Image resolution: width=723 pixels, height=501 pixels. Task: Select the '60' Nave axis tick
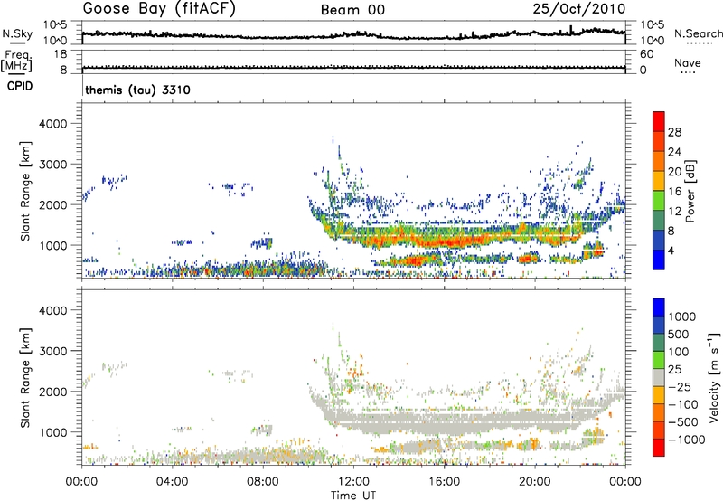point(647,54)
